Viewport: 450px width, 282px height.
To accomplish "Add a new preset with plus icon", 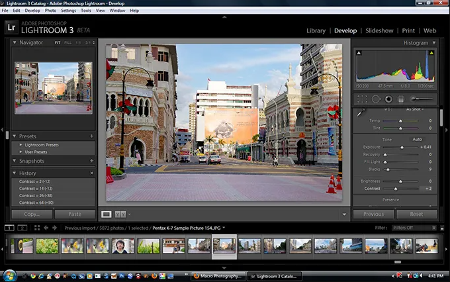I will pos(91,136).
